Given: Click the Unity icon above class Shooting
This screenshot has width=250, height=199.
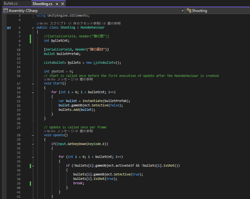Looking at the screenshot, I should click(38, 24).
